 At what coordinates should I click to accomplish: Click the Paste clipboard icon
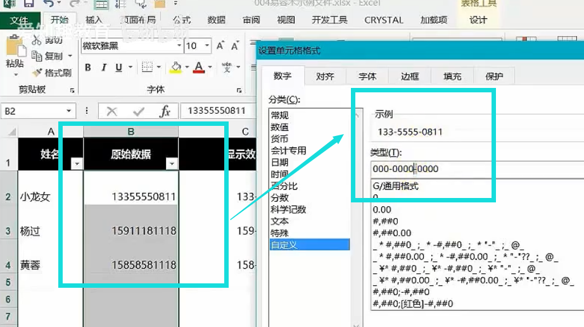coord(15,47)
